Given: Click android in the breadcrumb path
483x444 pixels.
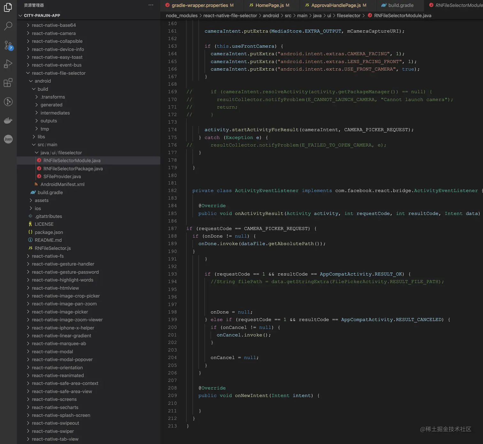Looking at the screenshot, I should click(x=271, y=15).
